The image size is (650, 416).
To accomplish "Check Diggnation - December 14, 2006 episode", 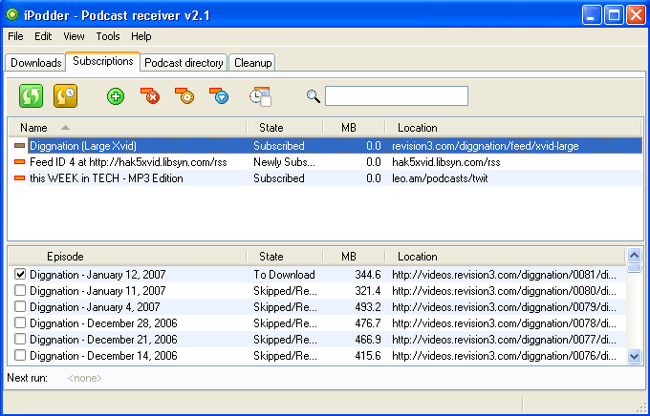I will coord(20,355).
